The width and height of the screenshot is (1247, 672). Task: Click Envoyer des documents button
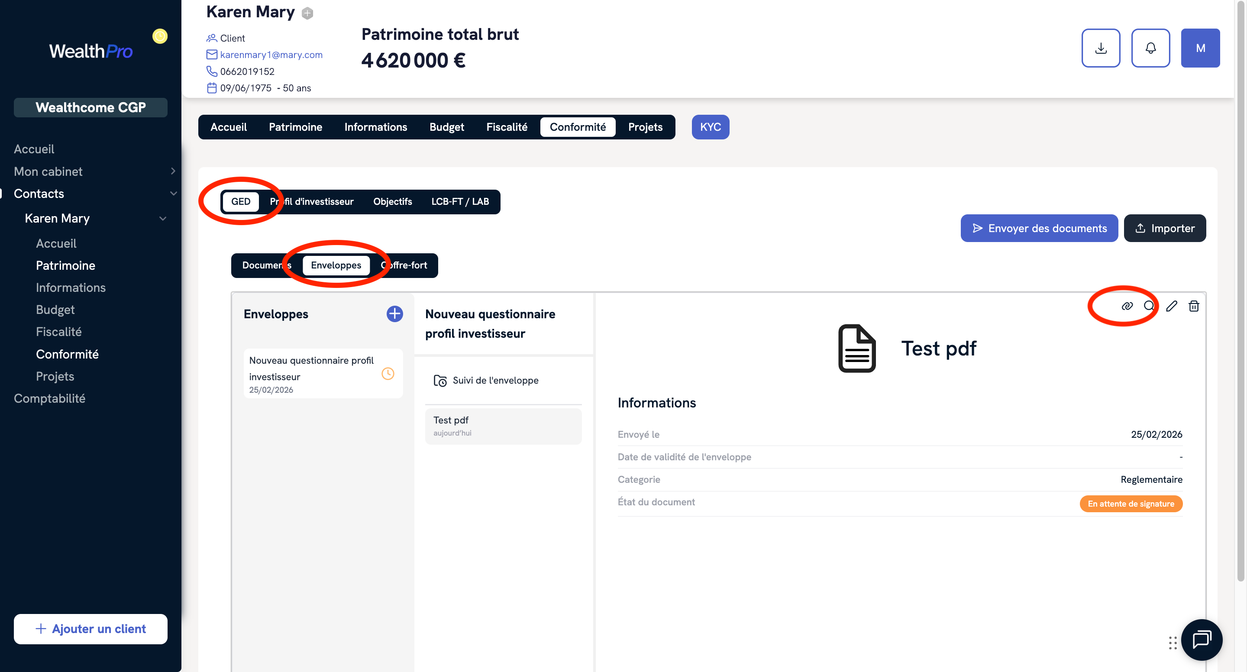coord(1039,228)
